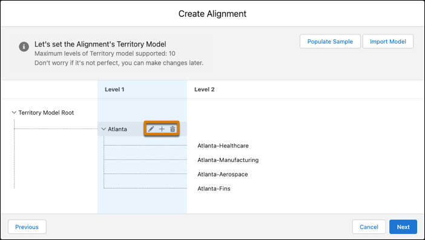Click the 'Let's set the Alignment's Territory Model' heading
425x240 pixels.
point(100,44)
